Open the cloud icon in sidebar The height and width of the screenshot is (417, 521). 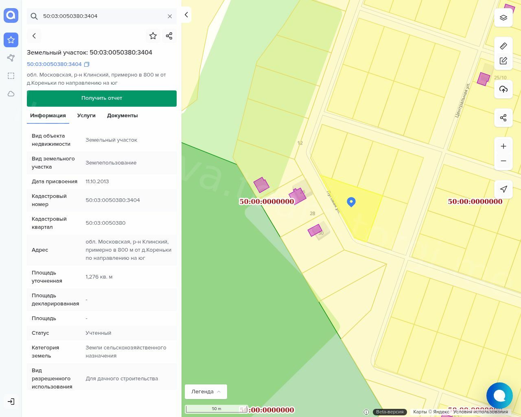[x=11, y=94]
